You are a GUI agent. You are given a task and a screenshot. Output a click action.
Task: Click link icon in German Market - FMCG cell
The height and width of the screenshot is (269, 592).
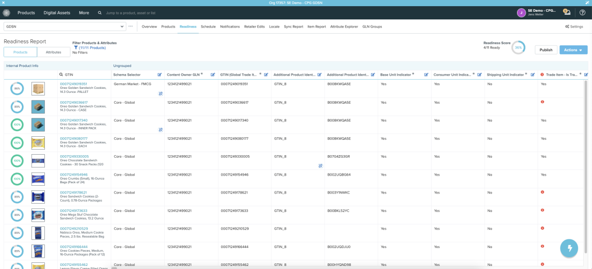[160, 93]
